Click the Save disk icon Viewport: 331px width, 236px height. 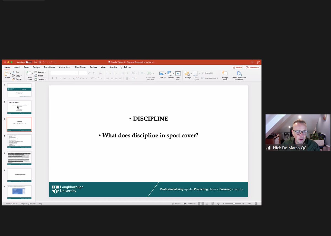click(40, 62)
